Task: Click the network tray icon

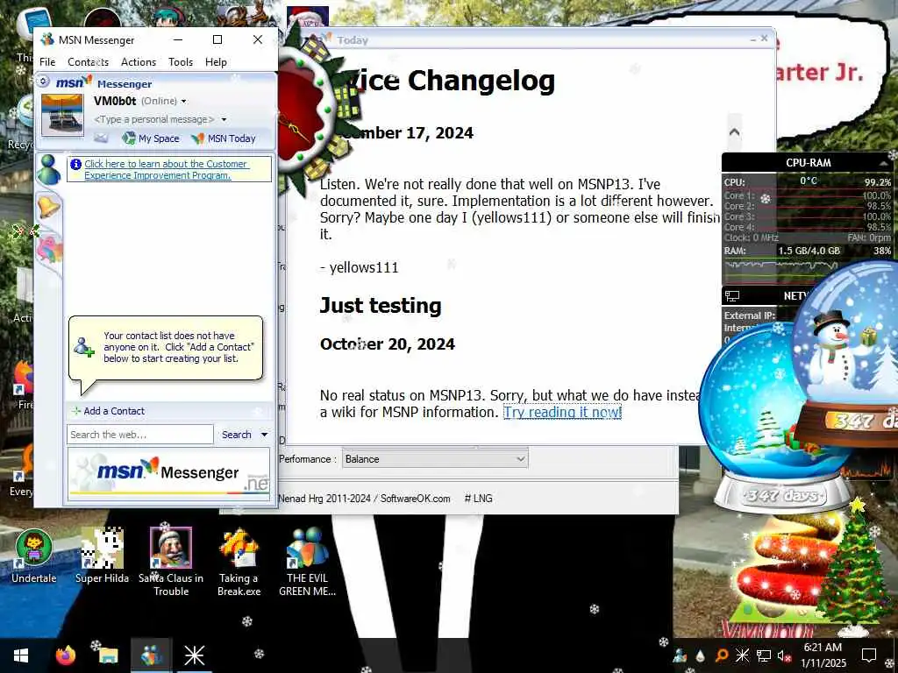Action: 764,655
